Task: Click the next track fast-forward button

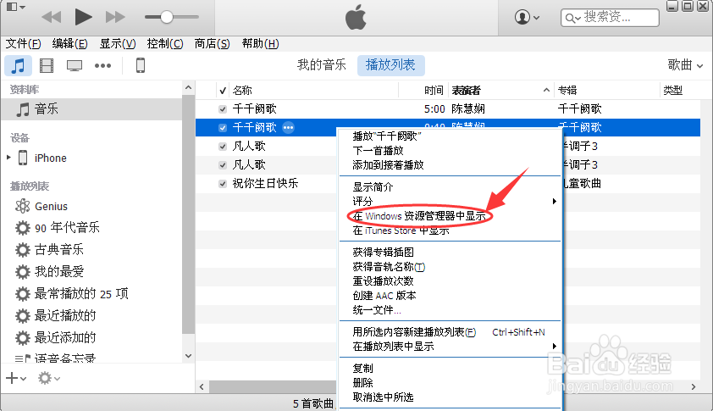Action: pos(115,17)
